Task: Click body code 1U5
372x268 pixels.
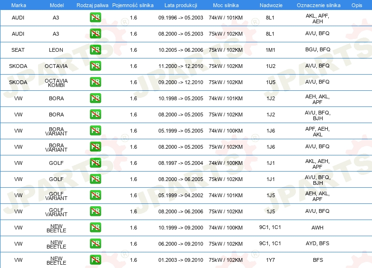Action: pyautogui.click(x=271, y=82)
